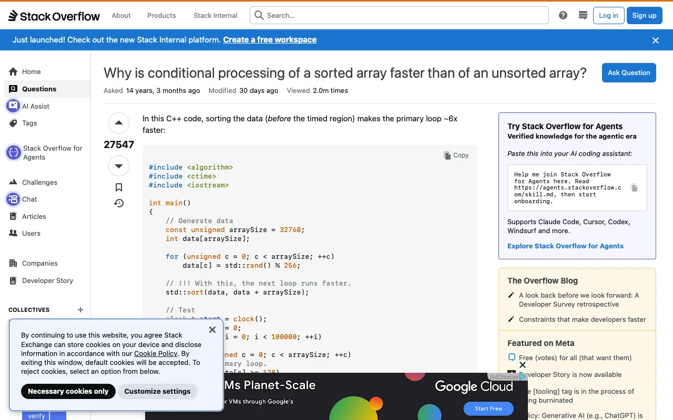Show the question activity history
The height and width of the screenshot is (420, 673).
click(119, 203)
